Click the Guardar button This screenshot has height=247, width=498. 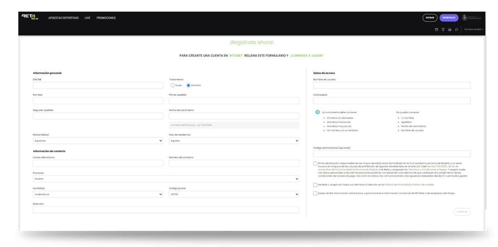[x=462, y=212]
